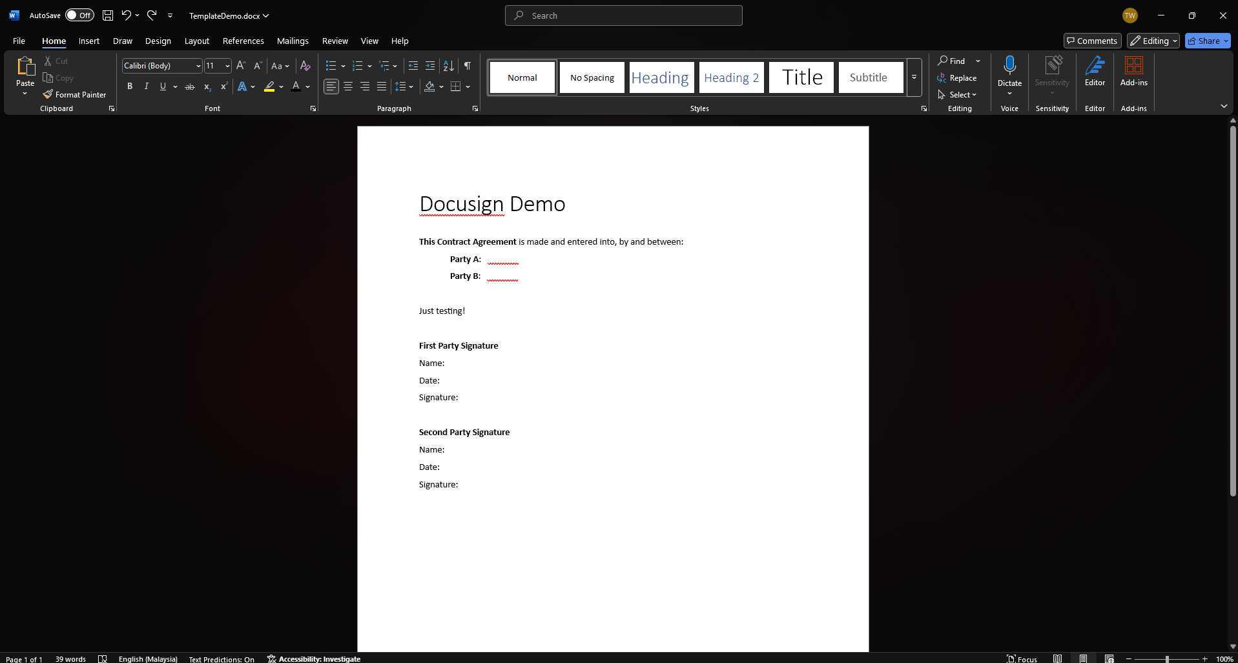The image size is (1238, 663).
Task: Open bullets list dropdown arrow
Action: (343, 66)
